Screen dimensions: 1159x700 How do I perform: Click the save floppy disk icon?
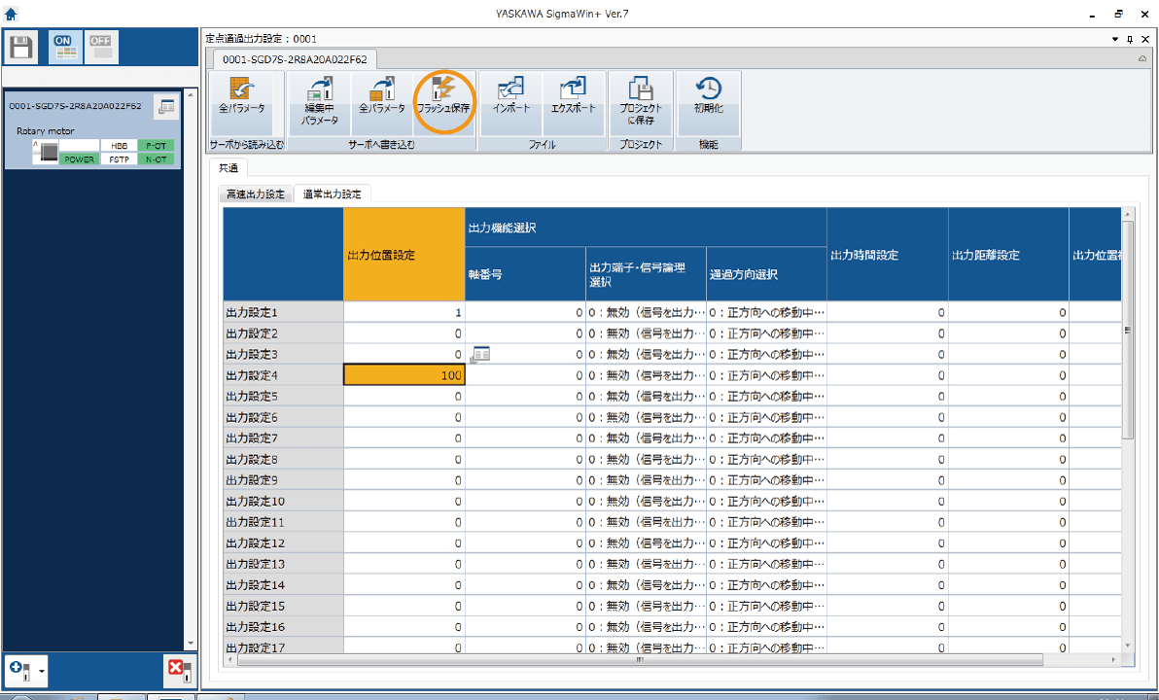(22, 47)
